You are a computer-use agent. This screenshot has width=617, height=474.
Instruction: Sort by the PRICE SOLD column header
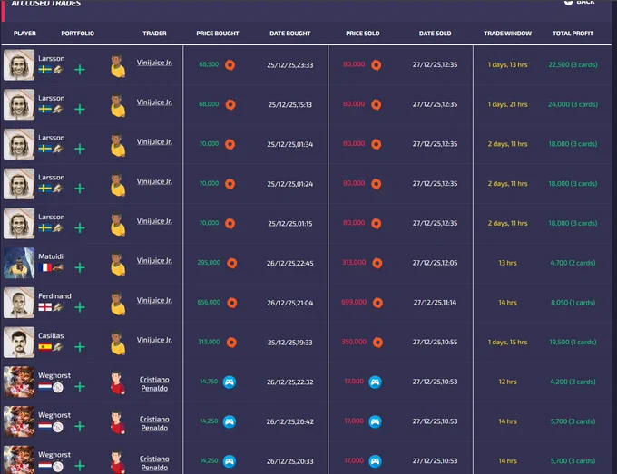point(363,34)
